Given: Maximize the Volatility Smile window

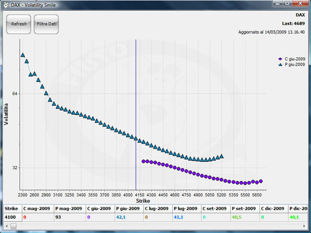Looking at the screenshot, I should pyautogui.click(x=287, y=3).
